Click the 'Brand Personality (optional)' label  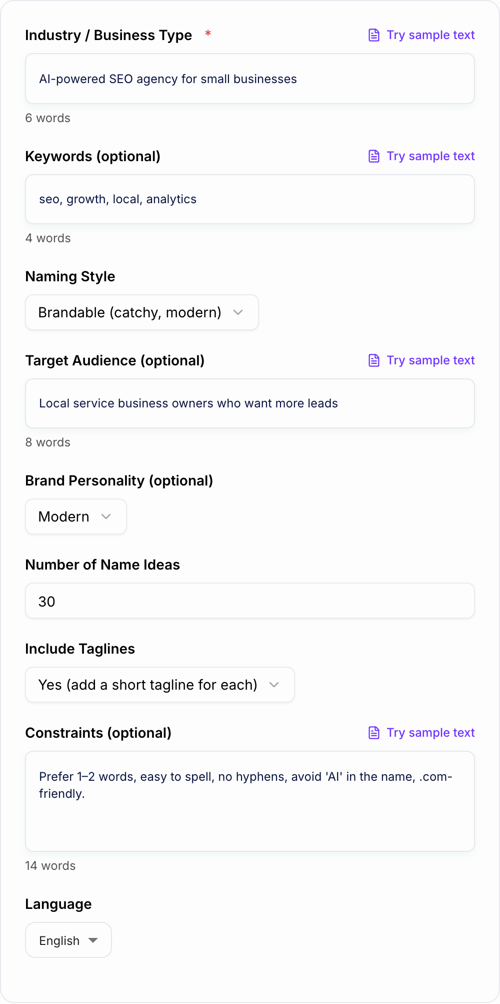point(119,480)
